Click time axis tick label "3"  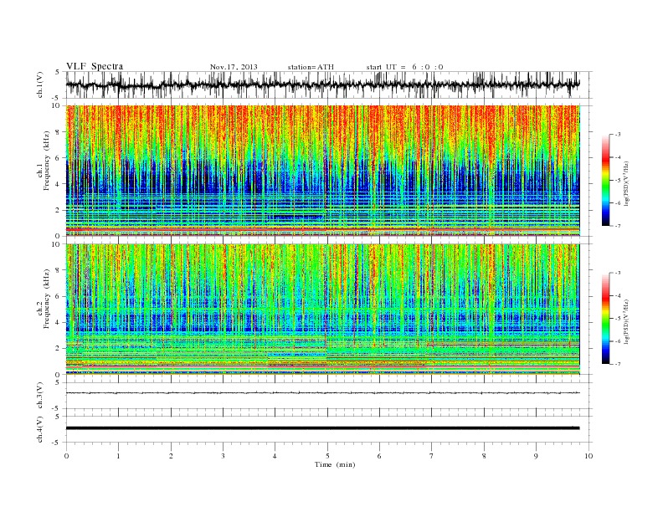(x=224, y=456)
